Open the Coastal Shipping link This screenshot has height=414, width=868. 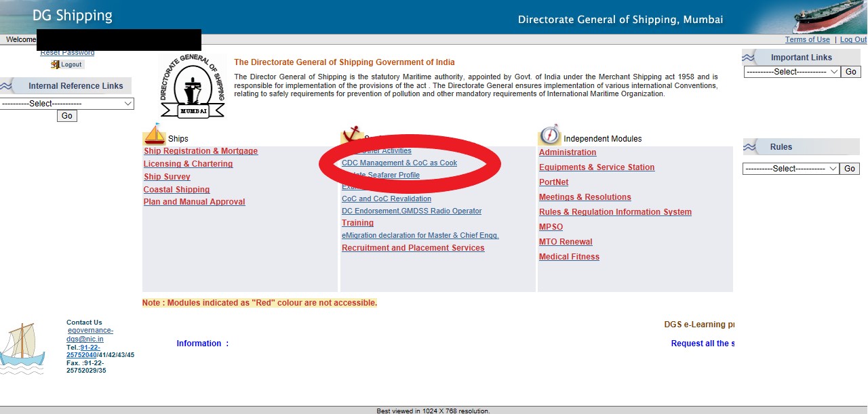(176, 190)
